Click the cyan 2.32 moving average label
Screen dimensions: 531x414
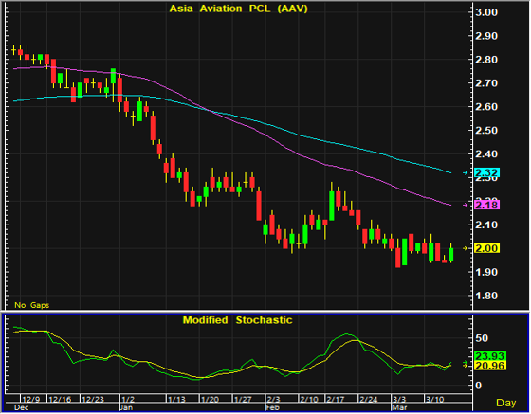pos(487,172)
